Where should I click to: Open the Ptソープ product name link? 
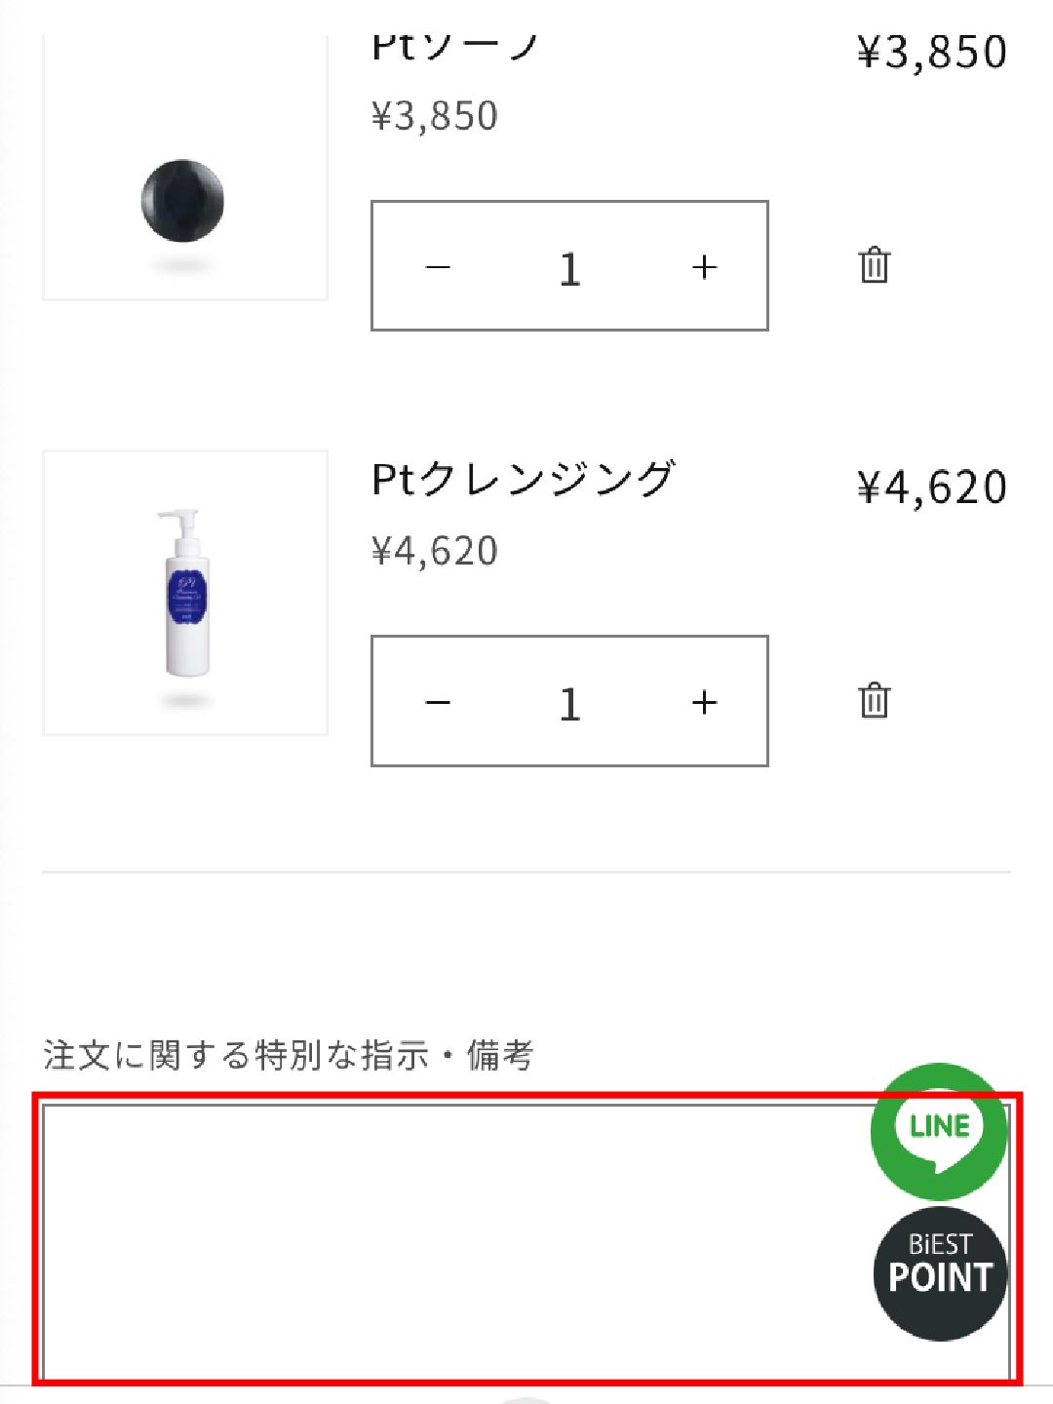(454, 49)
